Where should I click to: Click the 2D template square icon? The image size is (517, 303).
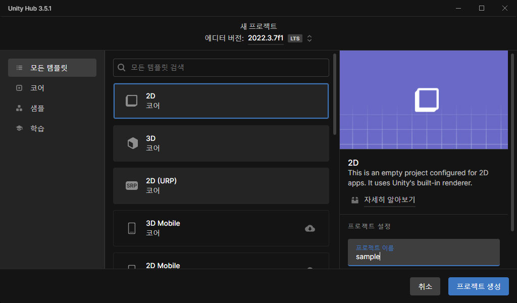(132, 100)
